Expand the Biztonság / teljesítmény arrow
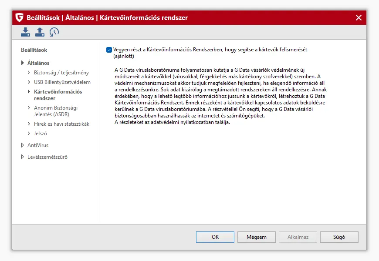The width and height of the screenshot is (379, 261). tap(29, 73)
